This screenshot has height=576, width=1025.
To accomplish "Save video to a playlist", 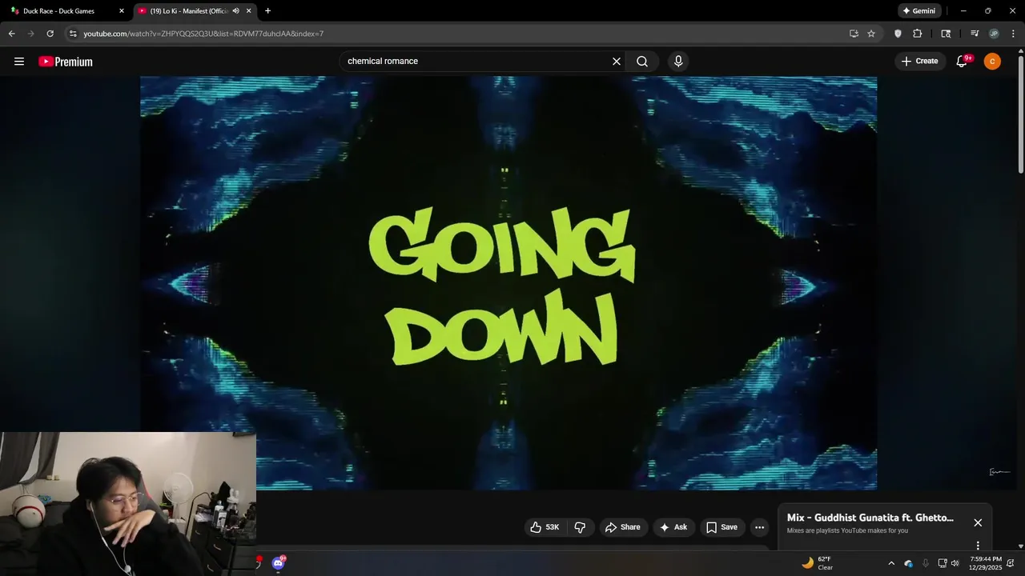I will tap(722, 527).
